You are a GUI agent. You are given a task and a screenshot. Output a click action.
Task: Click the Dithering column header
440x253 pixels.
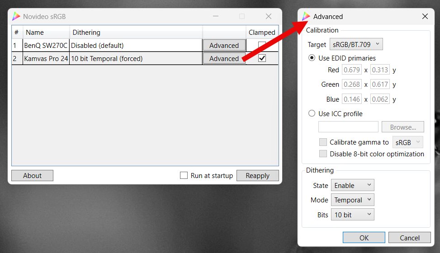[x=136, y=32]
